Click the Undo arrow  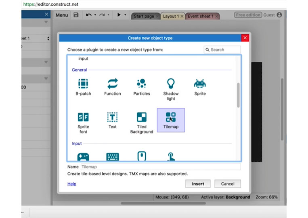pos(88,15)
